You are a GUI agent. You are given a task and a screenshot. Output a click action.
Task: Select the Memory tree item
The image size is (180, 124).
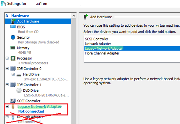tap(23, 48)
